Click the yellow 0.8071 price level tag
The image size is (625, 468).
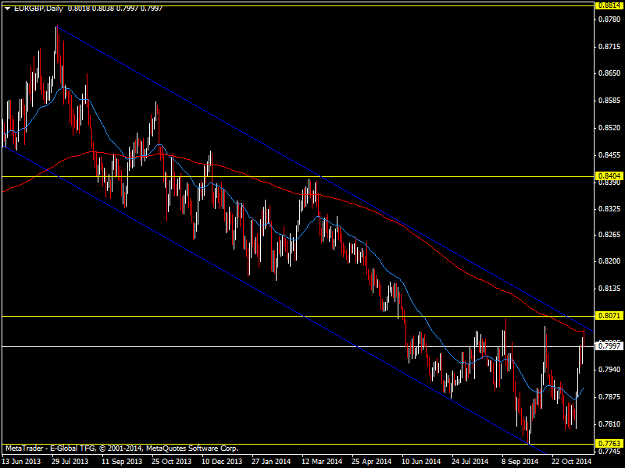click(609, 316)
